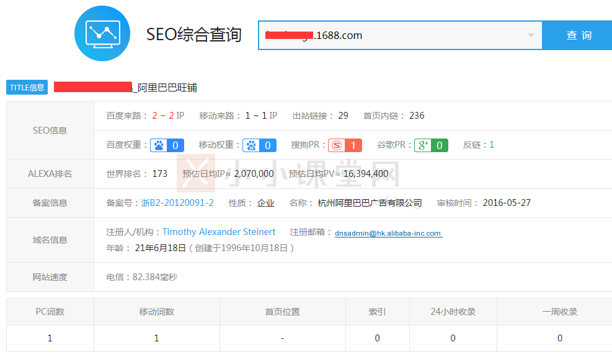Open the 浙B2-20120091-2 备案号 link

(x=177, y=203)
